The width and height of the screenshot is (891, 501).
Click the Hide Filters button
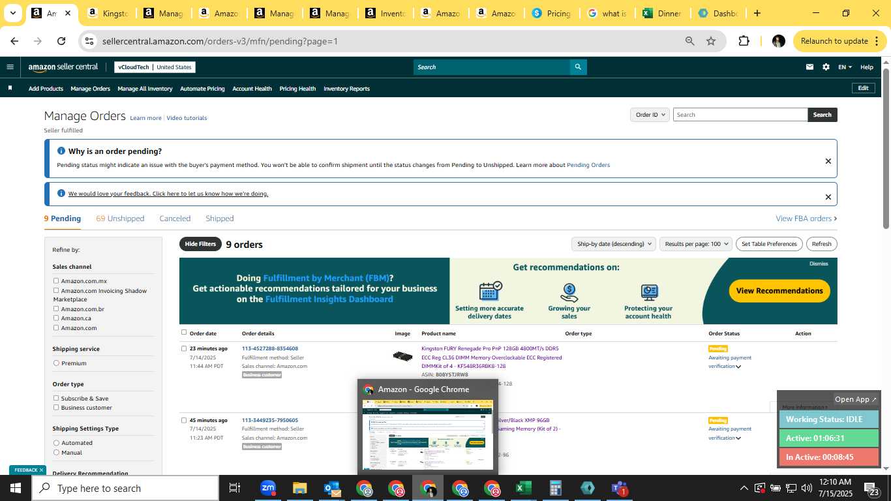[x=200, y=244]
